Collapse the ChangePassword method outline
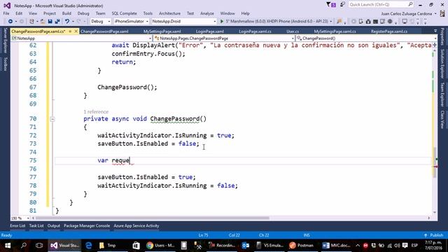 pyautogui.click(x=52, y=119)
